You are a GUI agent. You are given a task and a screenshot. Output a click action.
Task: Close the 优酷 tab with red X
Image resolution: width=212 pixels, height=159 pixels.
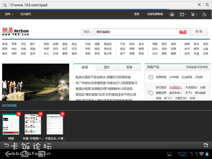40,114
